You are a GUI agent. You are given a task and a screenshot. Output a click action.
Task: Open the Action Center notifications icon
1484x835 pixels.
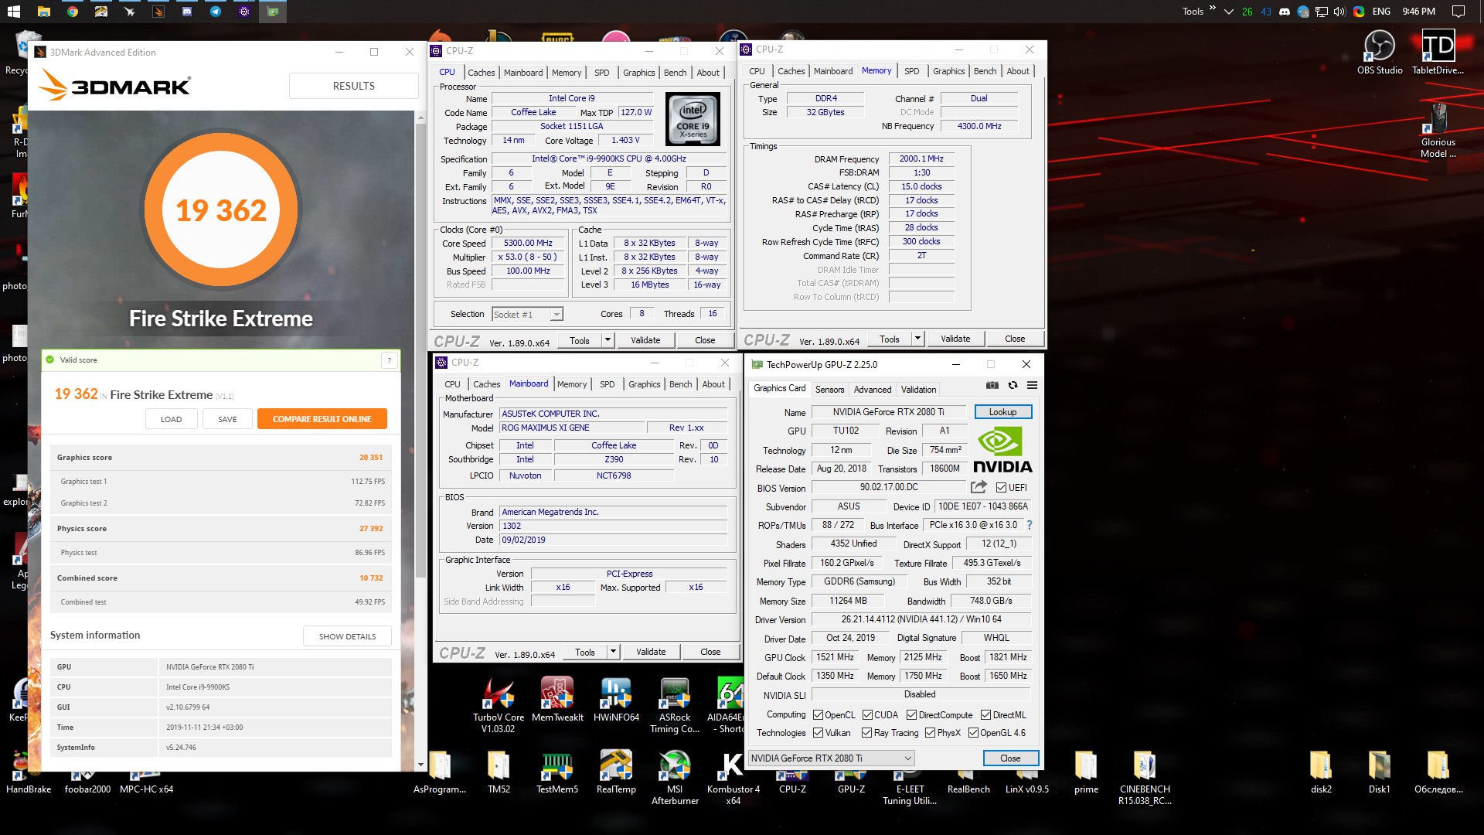(1458, 12)
